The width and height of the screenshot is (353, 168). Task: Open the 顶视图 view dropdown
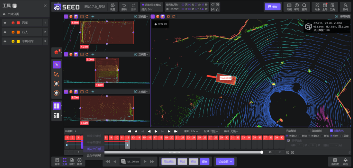click(143, 16)
